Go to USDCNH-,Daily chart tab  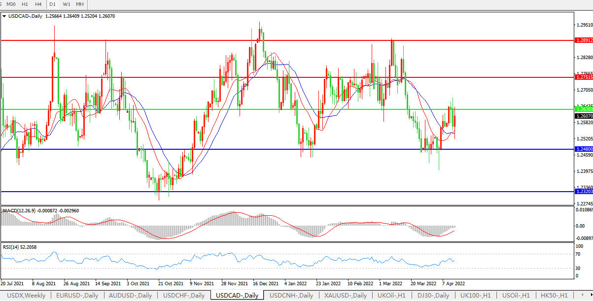[291, 296]
